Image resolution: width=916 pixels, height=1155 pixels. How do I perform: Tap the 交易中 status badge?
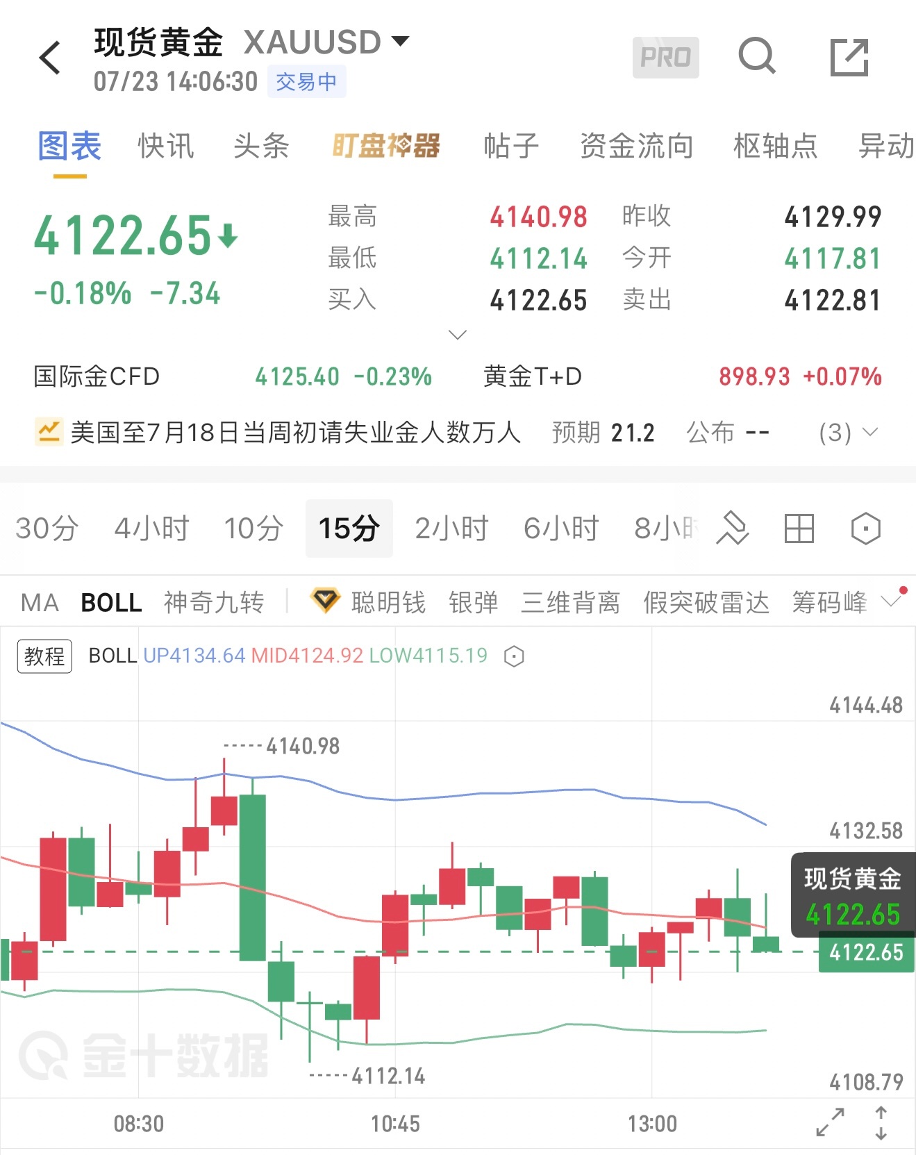(x=306, y=82)
